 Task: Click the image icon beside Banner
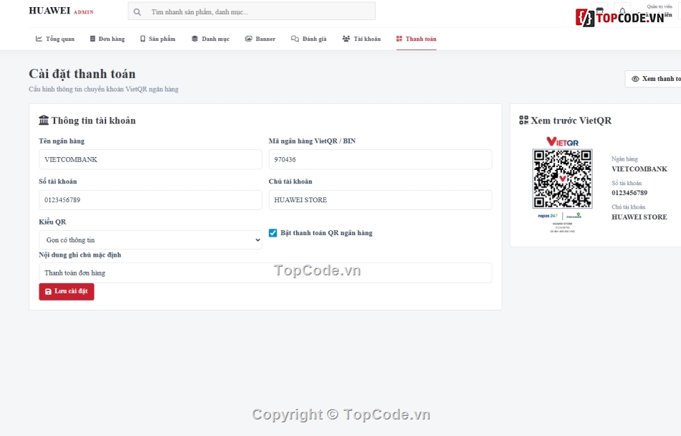click(249, 39)
